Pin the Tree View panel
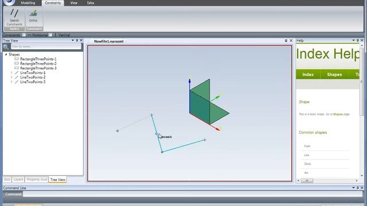This screenshot has width=367, height=206. 77,41
